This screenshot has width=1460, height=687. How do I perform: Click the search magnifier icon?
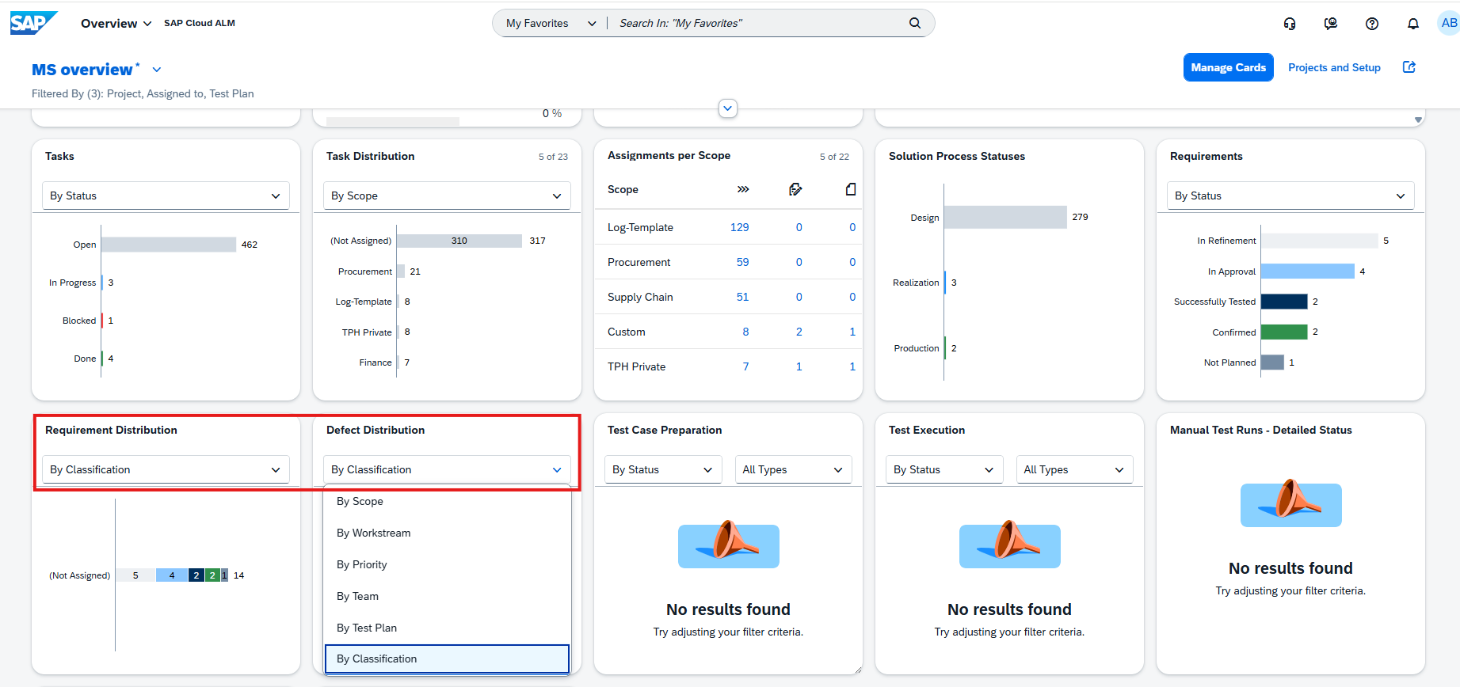915,23
